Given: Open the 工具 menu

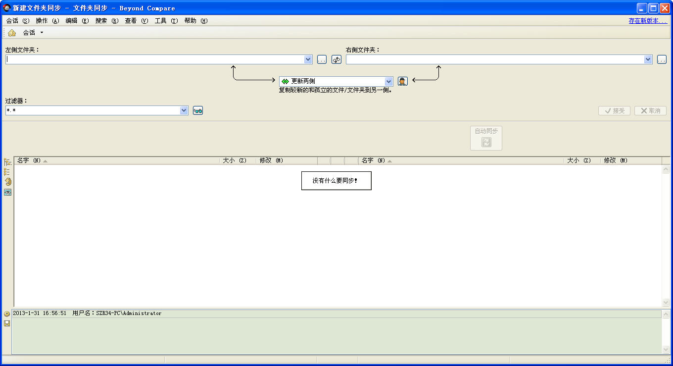Looking at the screenshot, I should click(166, 21).
